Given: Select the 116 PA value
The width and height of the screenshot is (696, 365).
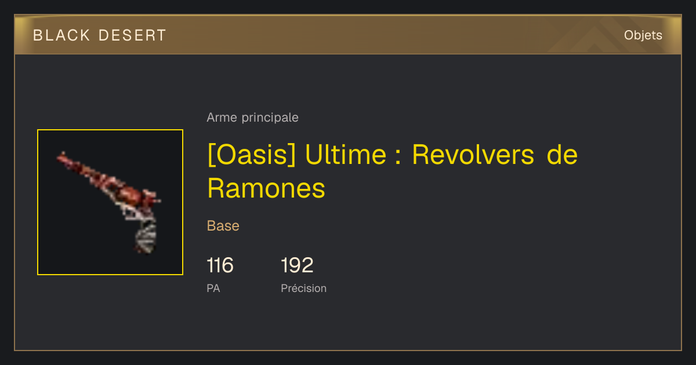Looking at the screenshot, I should pyautogui.click(x=220, y=265).
